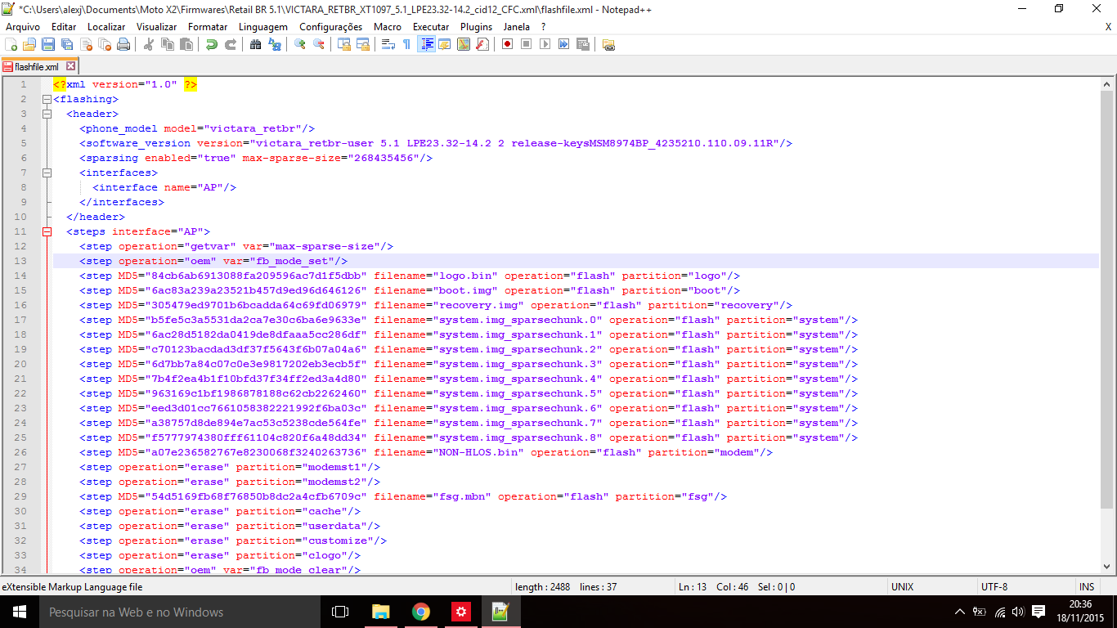This screenshot has height=628, width=1117.
Task: Toggle Show All Characters pilcrow icon
Action: tap(407, 44)
